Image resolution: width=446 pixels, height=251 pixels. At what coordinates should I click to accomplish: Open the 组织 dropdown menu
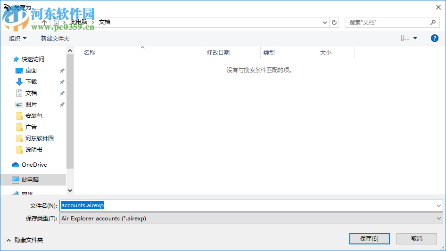[x=17, y=38]
